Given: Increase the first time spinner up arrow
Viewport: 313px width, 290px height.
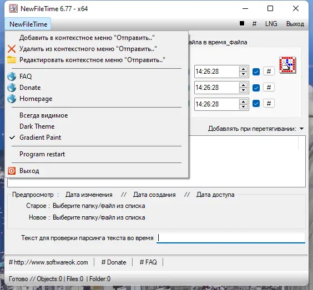Looking at the screenshot, I should point(243,69).
